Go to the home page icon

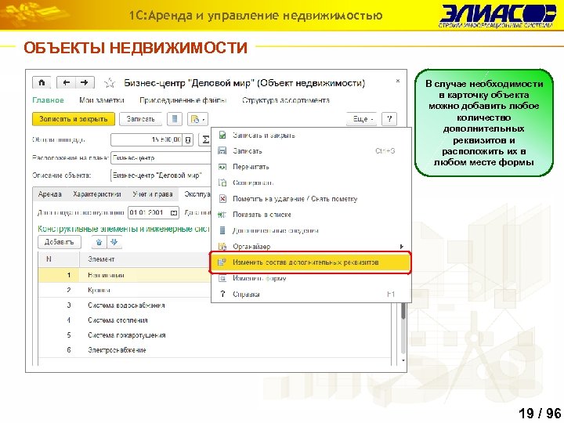coord(42,83)
